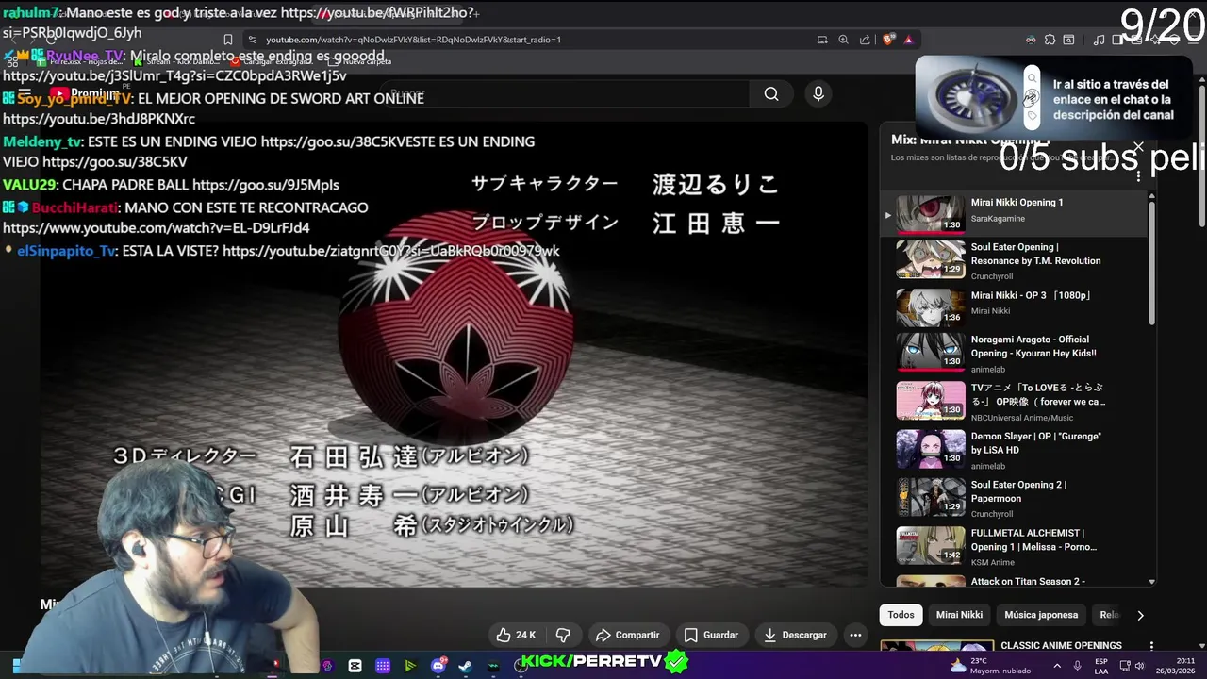Open the CapCut taskbar icon

pyautogui.click(x=355, y=666)
